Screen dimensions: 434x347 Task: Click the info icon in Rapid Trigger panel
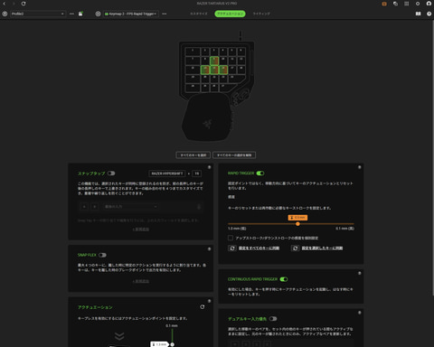pyautogui.click(x=359, y=167)
